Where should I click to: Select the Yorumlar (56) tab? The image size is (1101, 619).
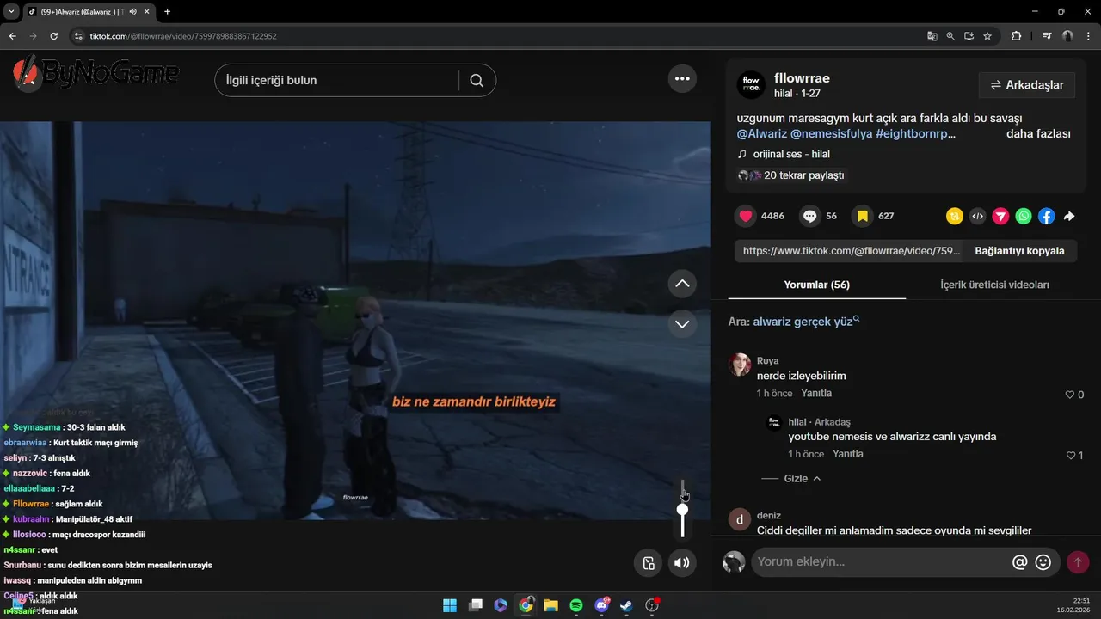point(816,285)
